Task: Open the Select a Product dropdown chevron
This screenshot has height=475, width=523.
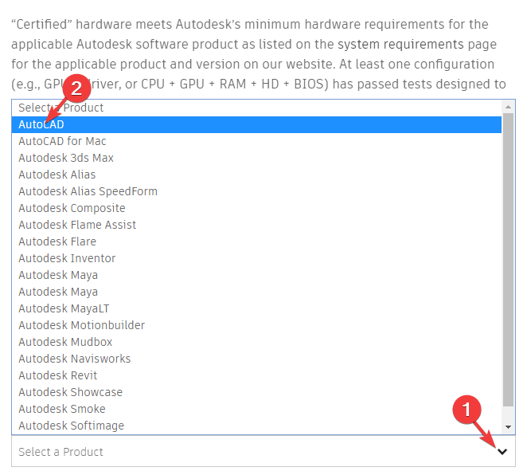Action: click(x=502, y=452)
